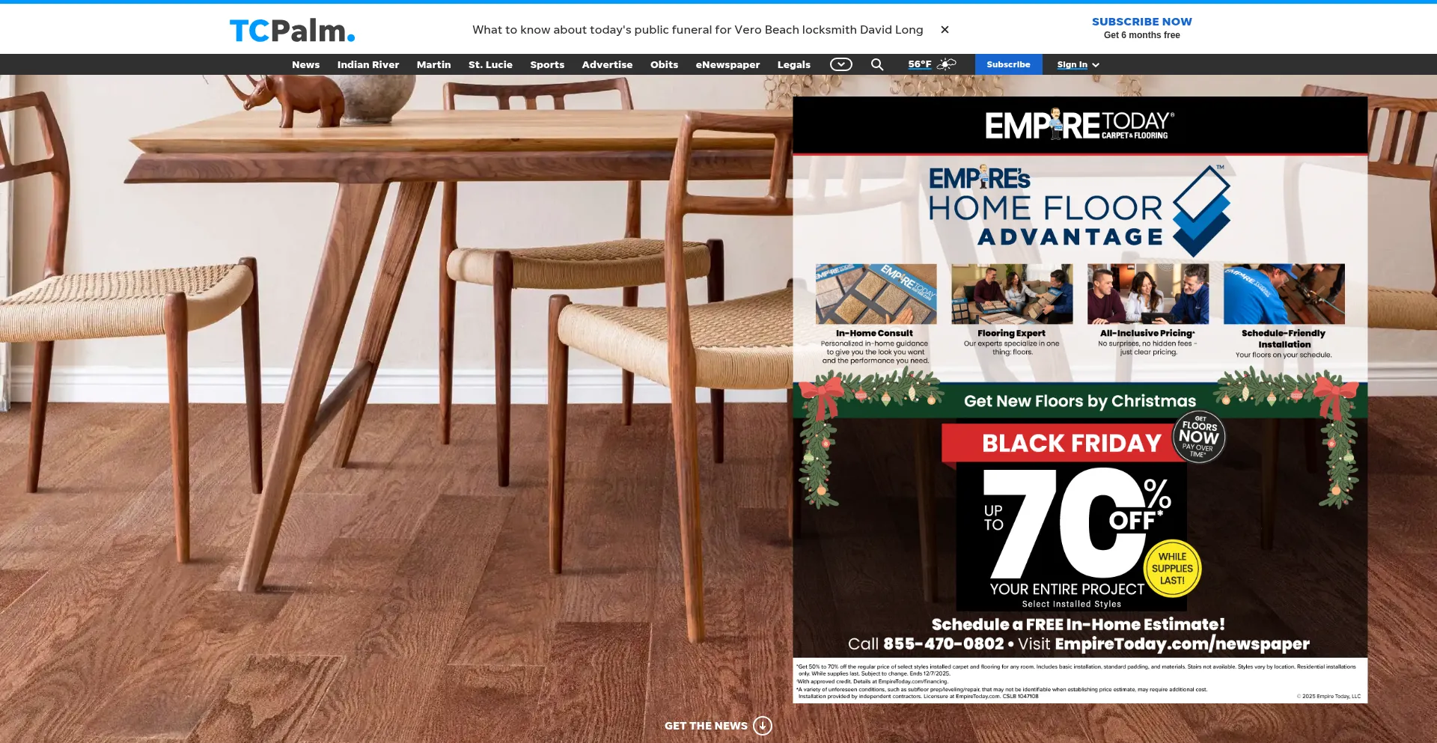
Task: Expand the Sign In dropdown
Action: click(x=1078, y=64)
